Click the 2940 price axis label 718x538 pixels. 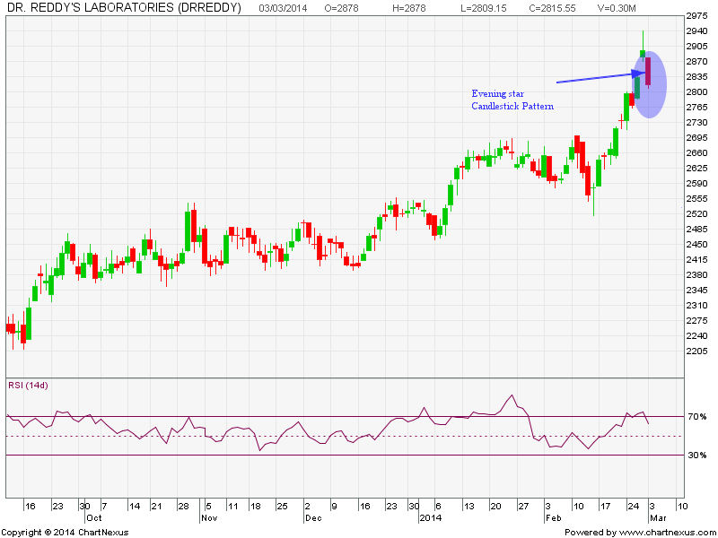pos(697,30)
